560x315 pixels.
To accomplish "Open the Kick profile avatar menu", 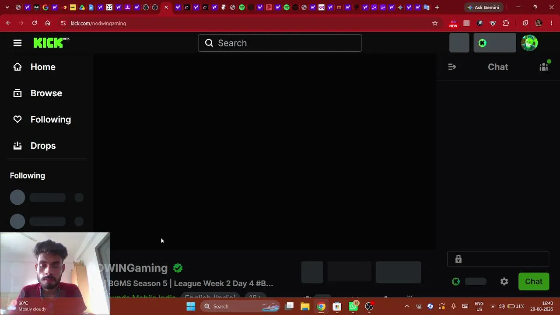I will coord(529,43).
